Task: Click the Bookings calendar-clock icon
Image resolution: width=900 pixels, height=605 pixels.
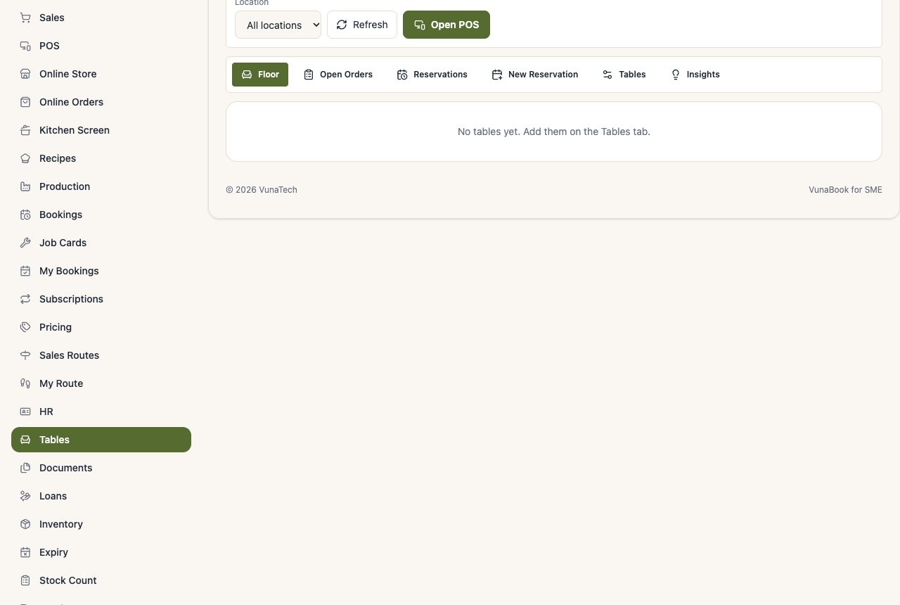Action: point(25,215)
